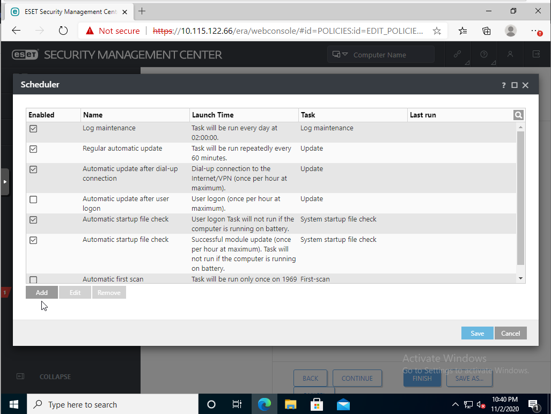
Task: Open the Mail icon on the taskbar
Action: 343,404
